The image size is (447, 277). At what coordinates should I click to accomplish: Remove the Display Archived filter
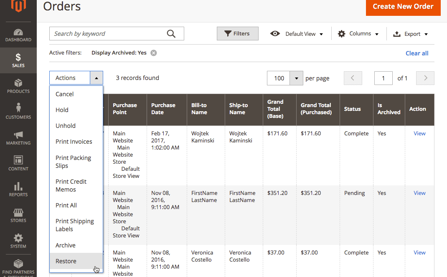click(154, 53)
